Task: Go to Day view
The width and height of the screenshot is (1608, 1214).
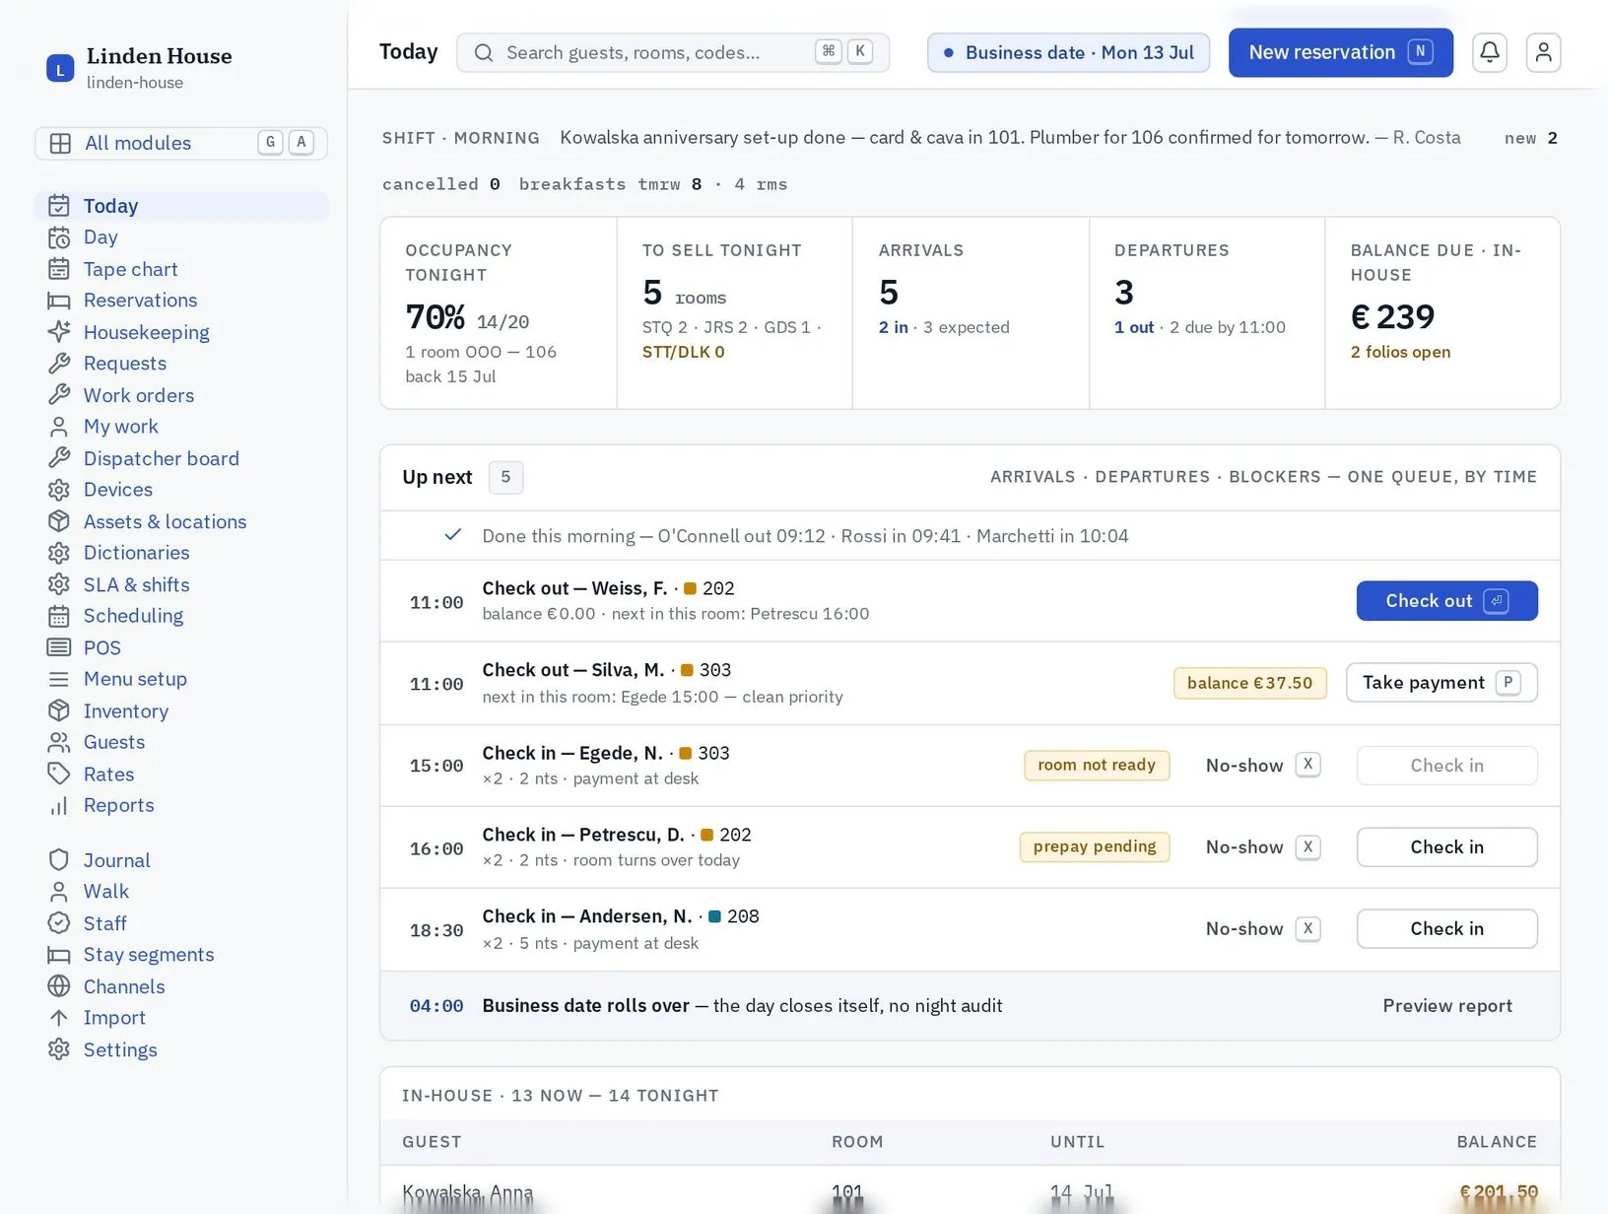Action: pyautogui.click(x=181, y=237)
